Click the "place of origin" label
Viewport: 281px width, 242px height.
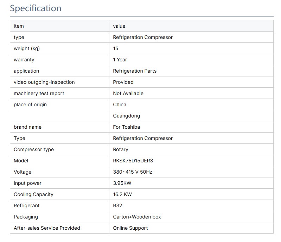pos(30,105)
